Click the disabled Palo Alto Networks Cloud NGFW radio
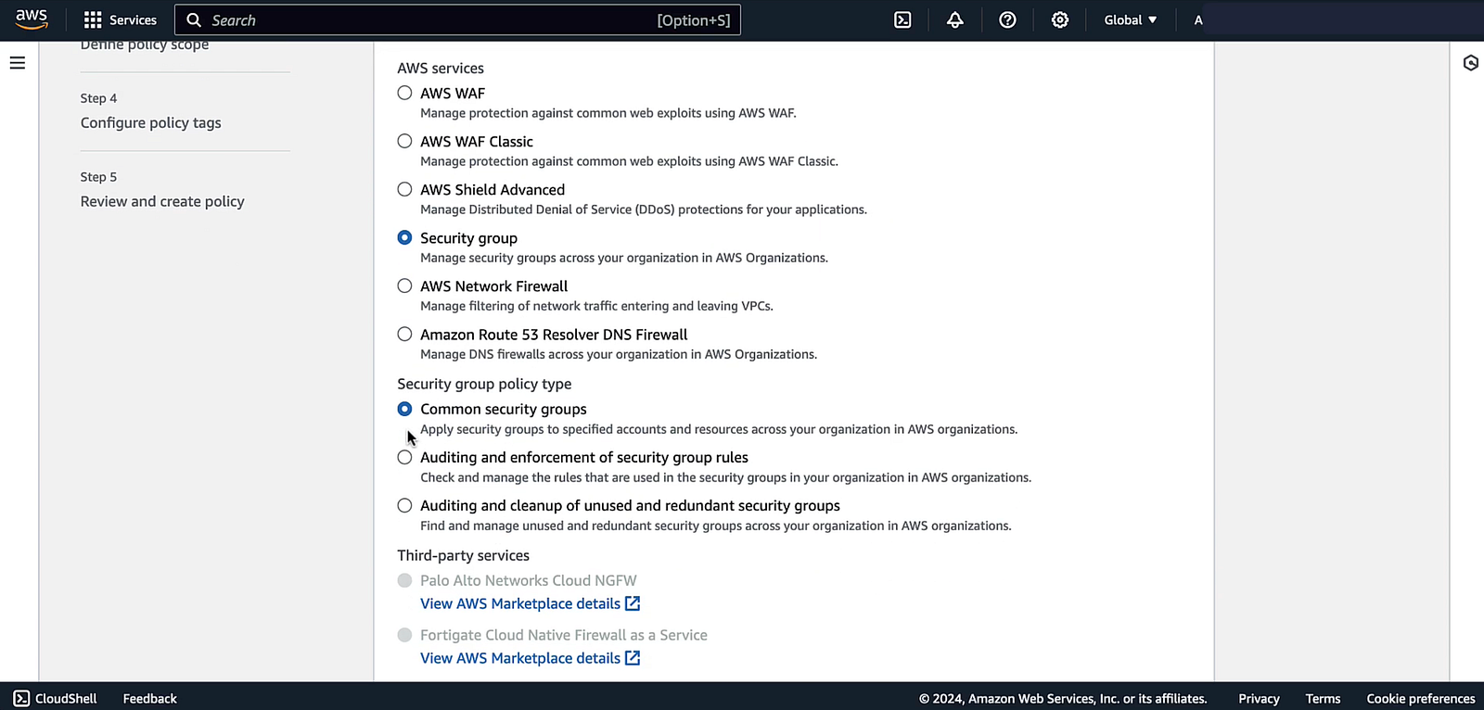Image resolution: width=1484 pixels, height=710 pixels. point(404,580)
